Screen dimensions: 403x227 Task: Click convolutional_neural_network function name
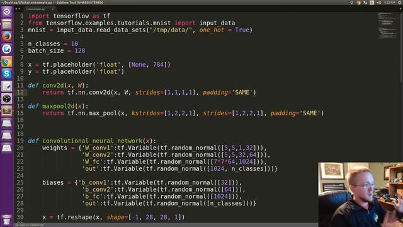tap(93, 141)
